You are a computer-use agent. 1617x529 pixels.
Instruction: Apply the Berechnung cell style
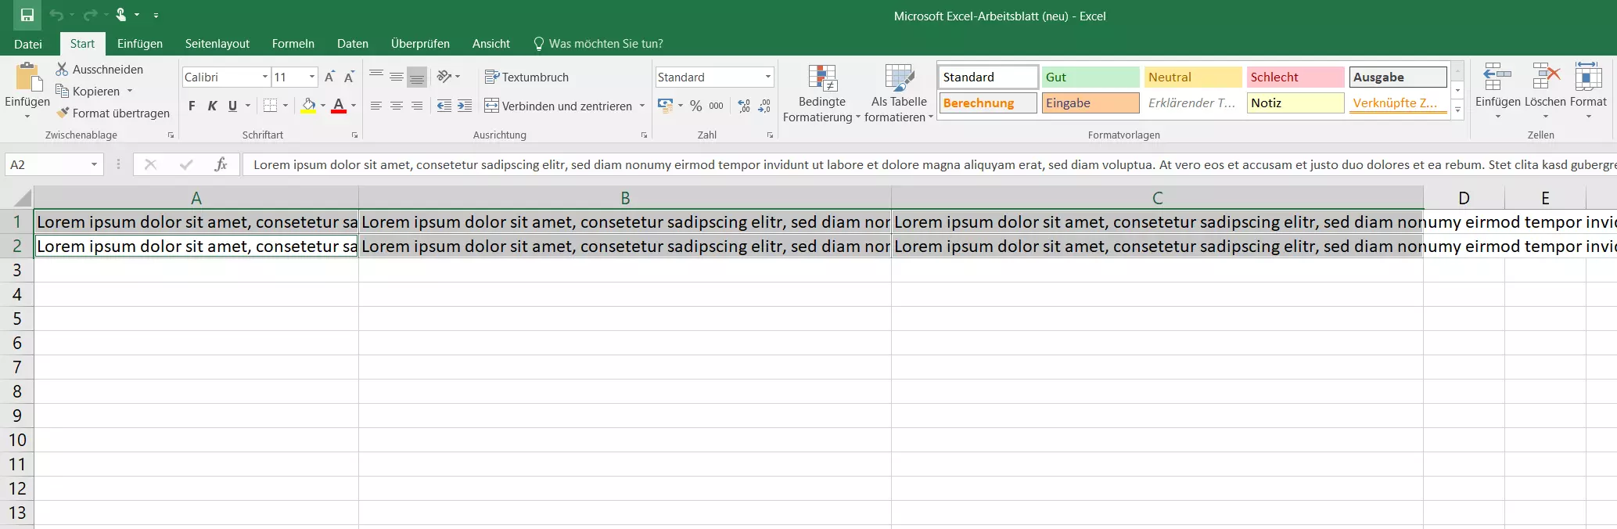[x=988, y=103]
